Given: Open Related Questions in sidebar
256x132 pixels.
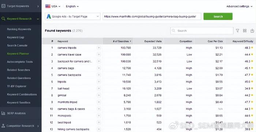Looking at the screenshot, I should click(19, 78).
